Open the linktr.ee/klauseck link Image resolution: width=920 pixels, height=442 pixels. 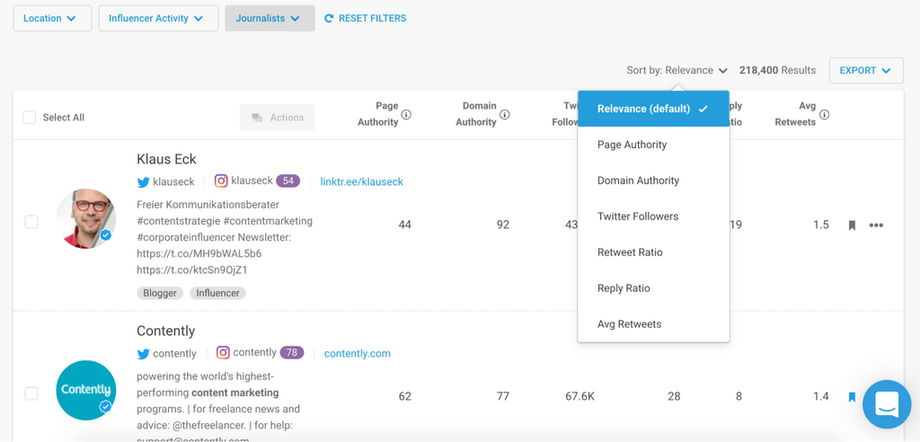[x=361, y=181]
